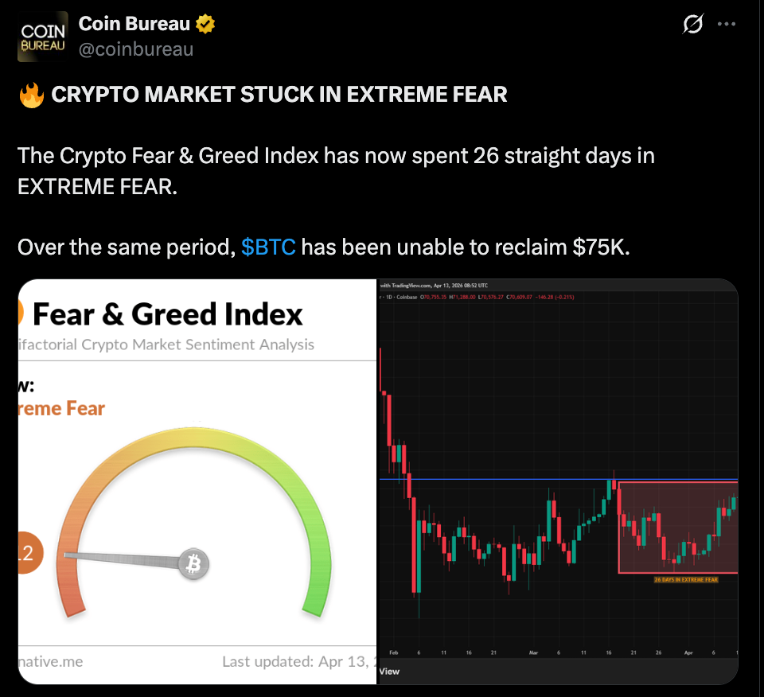This screenshot has height=697, width=764.
Task: Click the "View" text below the chart
Action: pos(389,671)
